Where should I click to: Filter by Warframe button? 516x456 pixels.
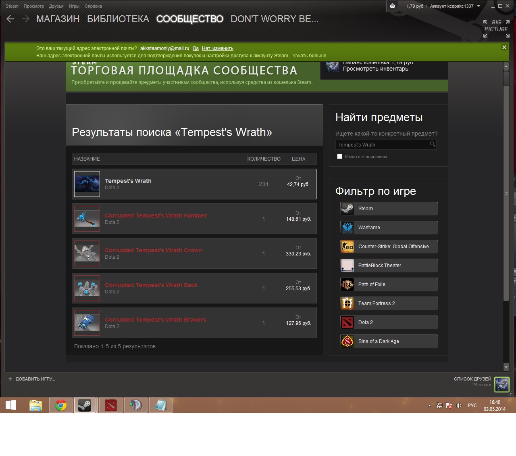(389, 228)
